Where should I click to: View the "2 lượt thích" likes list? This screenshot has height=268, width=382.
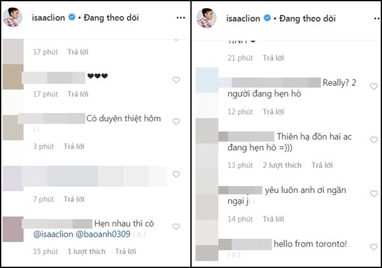click(x=282, y=165)
